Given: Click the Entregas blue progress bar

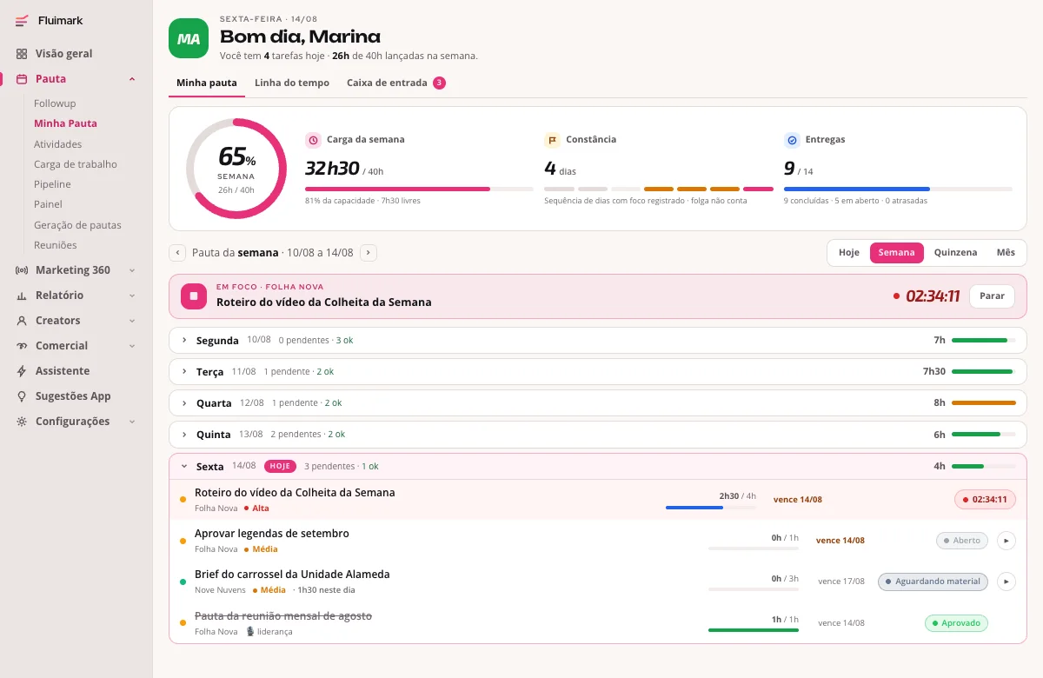Looking at the screenshot, I should 898,189.
